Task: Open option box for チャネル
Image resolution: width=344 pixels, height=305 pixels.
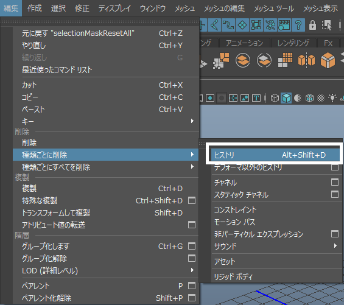Action: (x=335, y=182)
